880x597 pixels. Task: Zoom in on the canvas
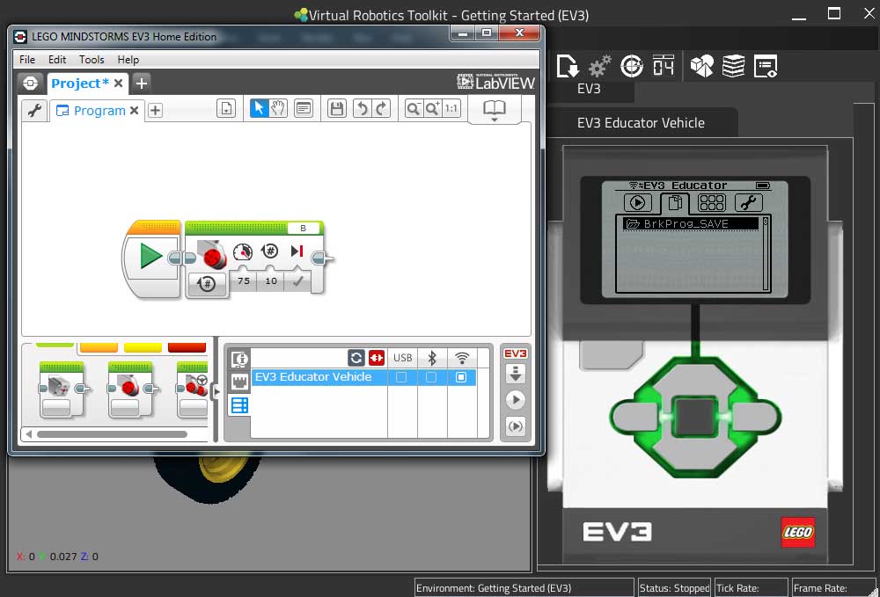[x=432, y=108]
